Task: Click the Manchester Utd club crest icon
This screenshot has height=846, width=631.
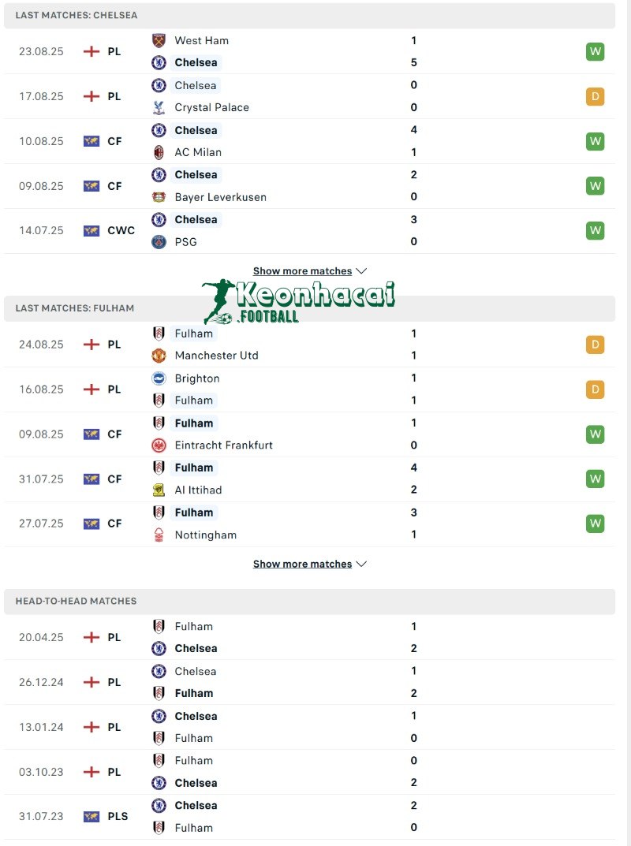Action: [159, 356]
